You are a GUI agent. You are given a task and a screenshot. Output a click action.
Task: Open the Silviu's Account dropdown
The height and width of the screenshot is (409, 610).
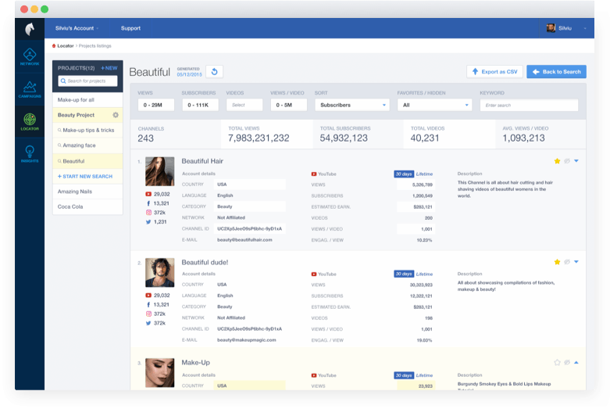tap(77, 28)
